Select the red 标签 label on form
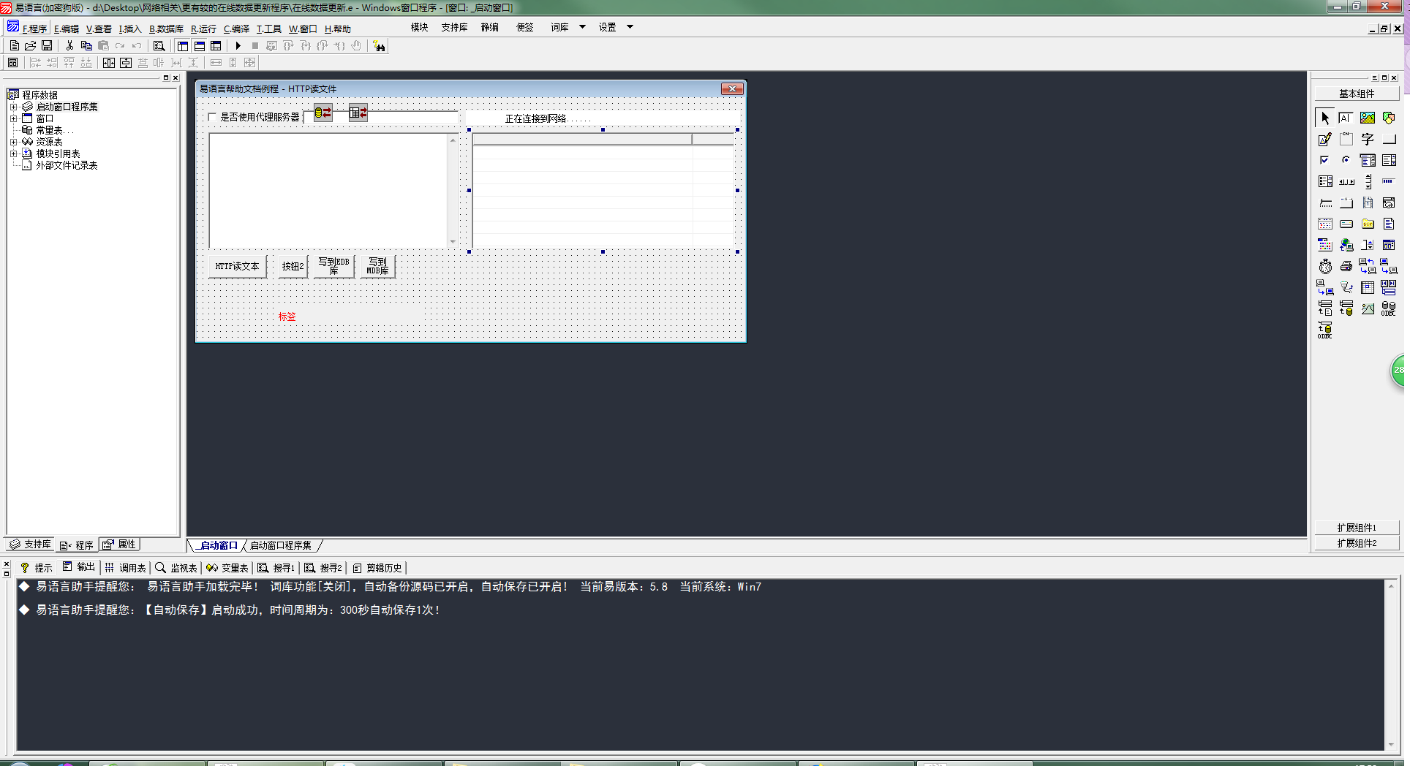Screen dimensions: 1410x766 point(287,316)
